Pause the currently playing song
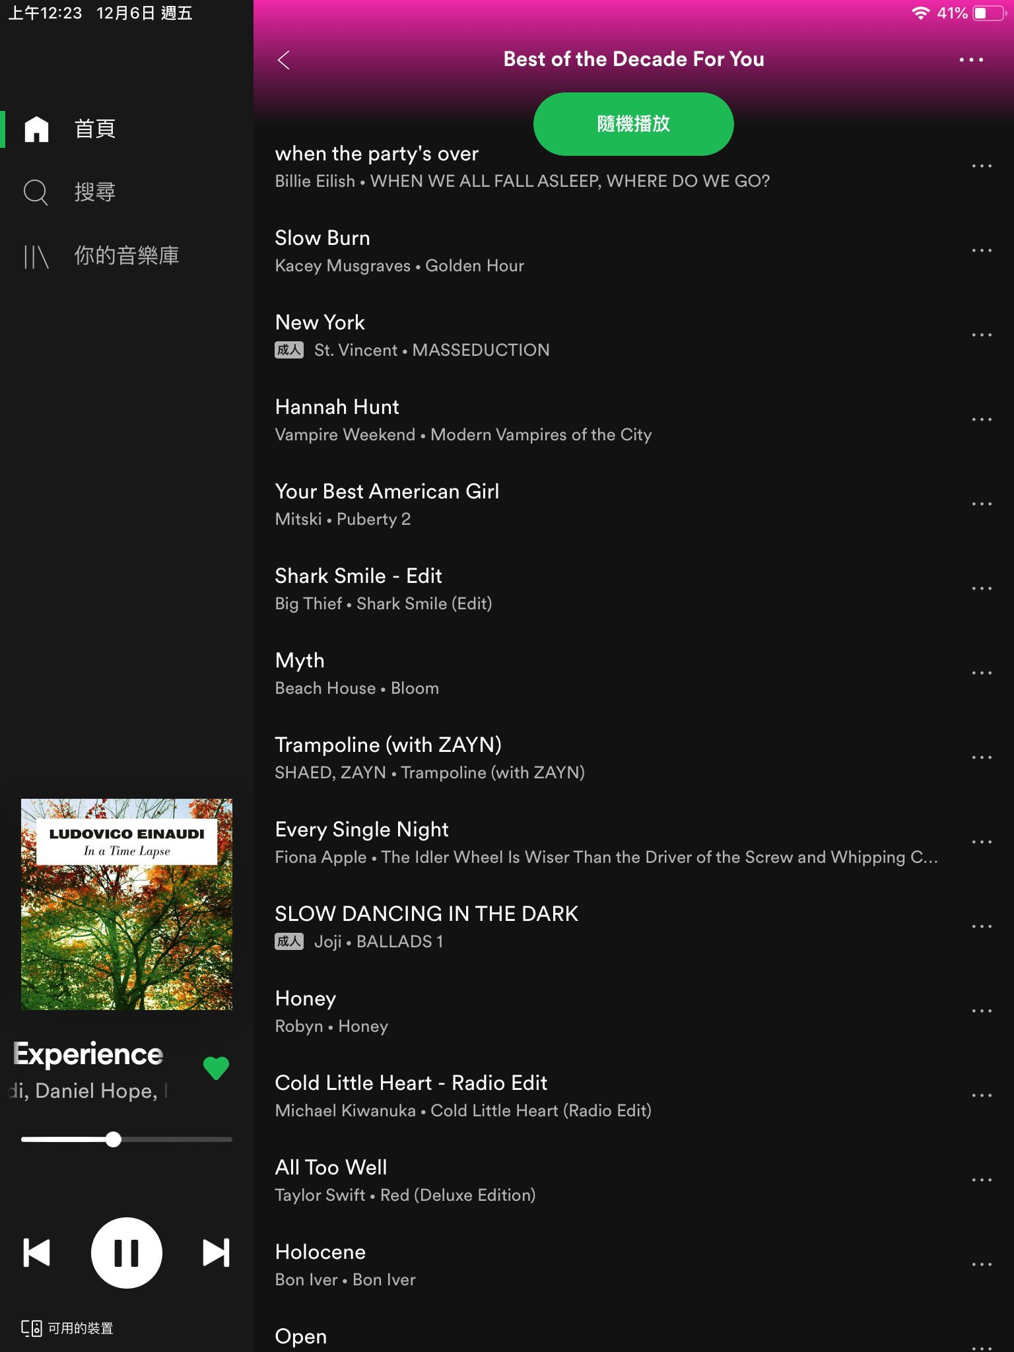This screenshot has height=1352, width=1014. pos(126,1252)
